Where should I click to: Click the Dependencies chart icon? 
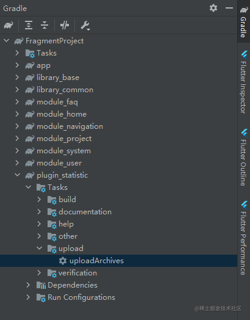(x=41, y=285)
